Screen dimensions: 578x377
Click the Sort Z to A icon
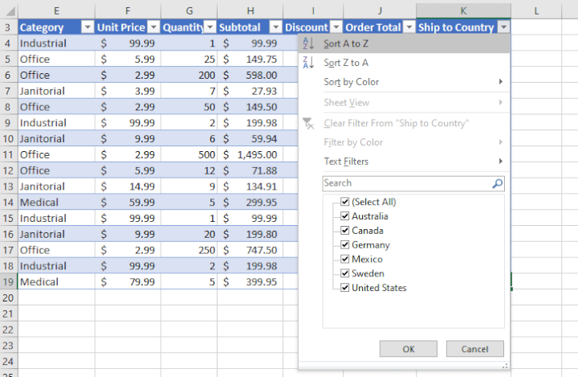308,63
